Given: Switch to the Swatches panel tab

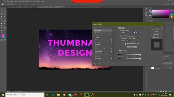Looking at the screenshot, I should (155, 8).
